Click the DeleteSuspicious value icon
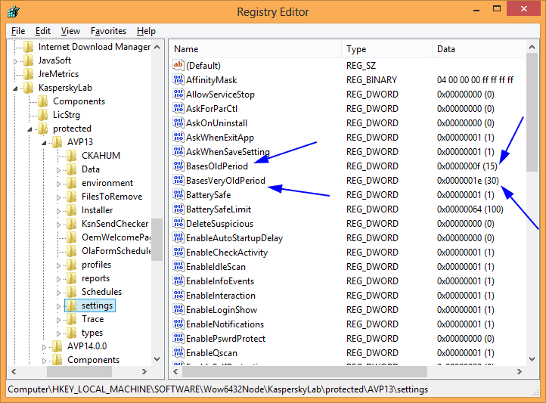The image size is (546, 403). click(178, 223)
